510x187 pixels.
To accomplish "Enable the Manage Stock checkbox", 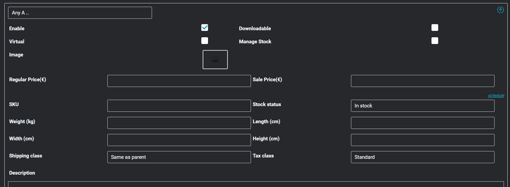I will click(435, 41).
